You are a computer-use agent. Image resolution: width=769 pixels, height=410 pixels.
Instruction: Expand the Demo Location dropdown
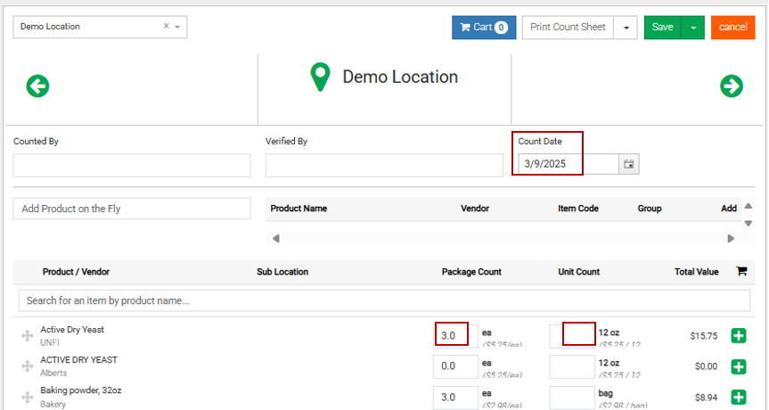point(177,27)
